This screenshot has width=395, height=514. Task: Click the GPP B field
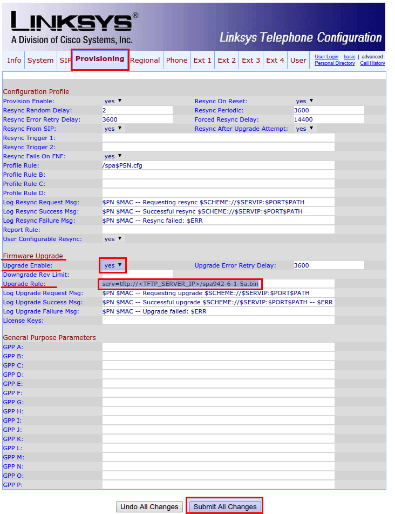tap(219, 356)
